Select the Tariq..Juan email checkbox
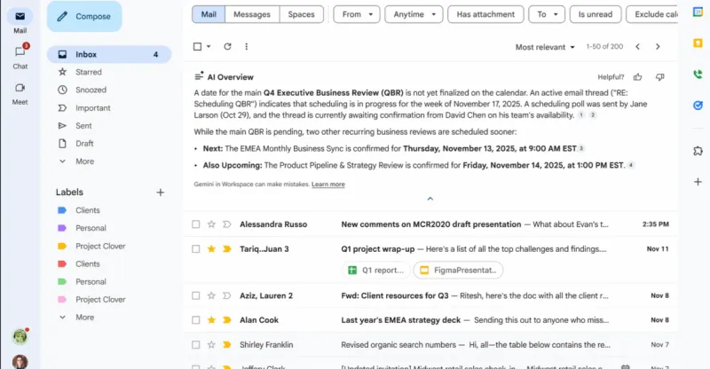This screenshot has height=369, width=710. [195, 249]
